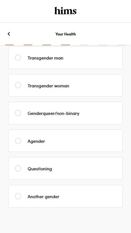Viewport: 131px width, 233px height.
Task: Click the first progress step segment
Action: click(9, 45)
